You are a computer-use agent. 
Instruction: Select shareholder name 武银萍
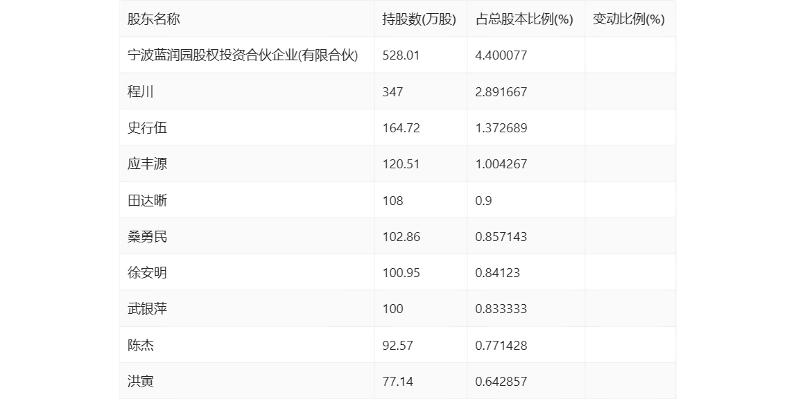147,309
